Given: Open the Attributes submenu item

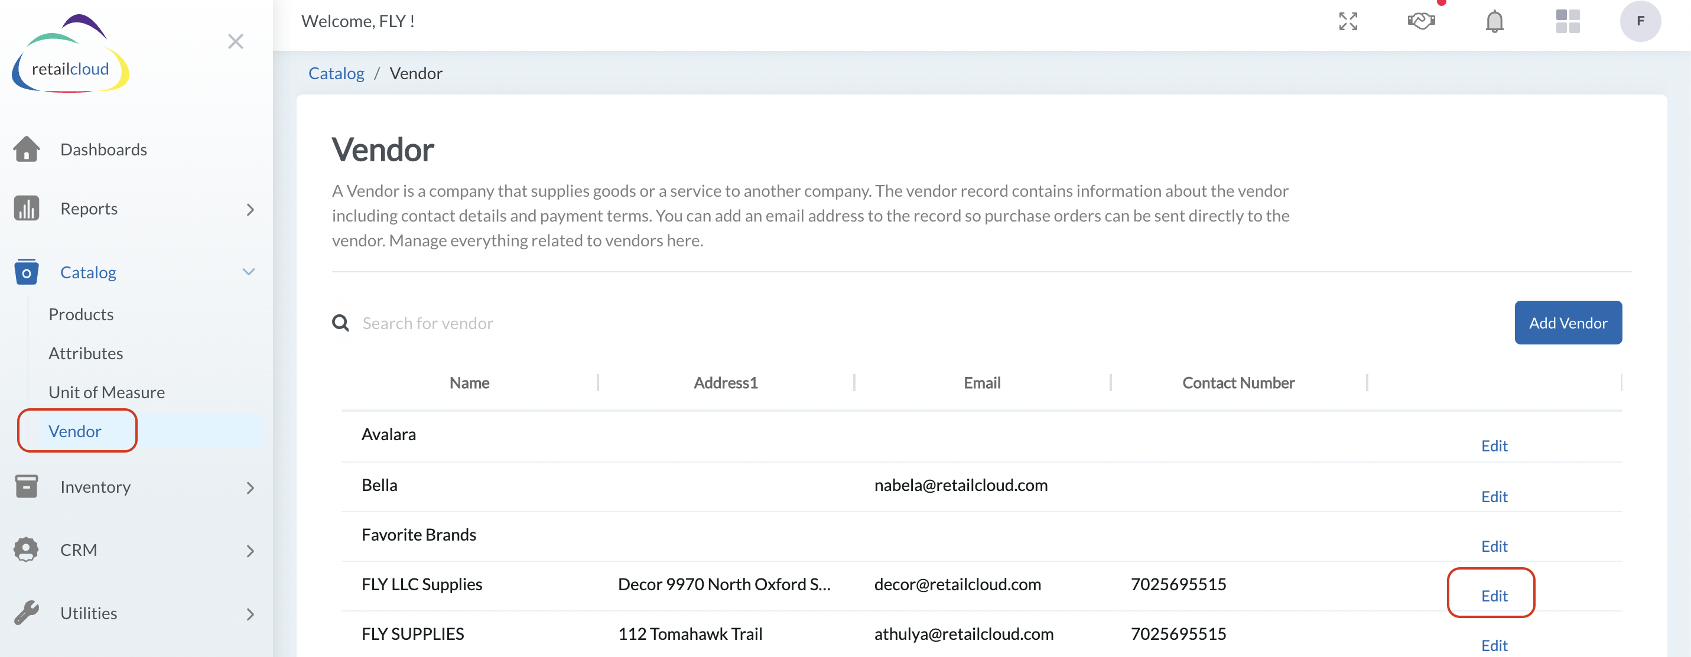Looking at the screenshot, I should (x=85, y=353).
